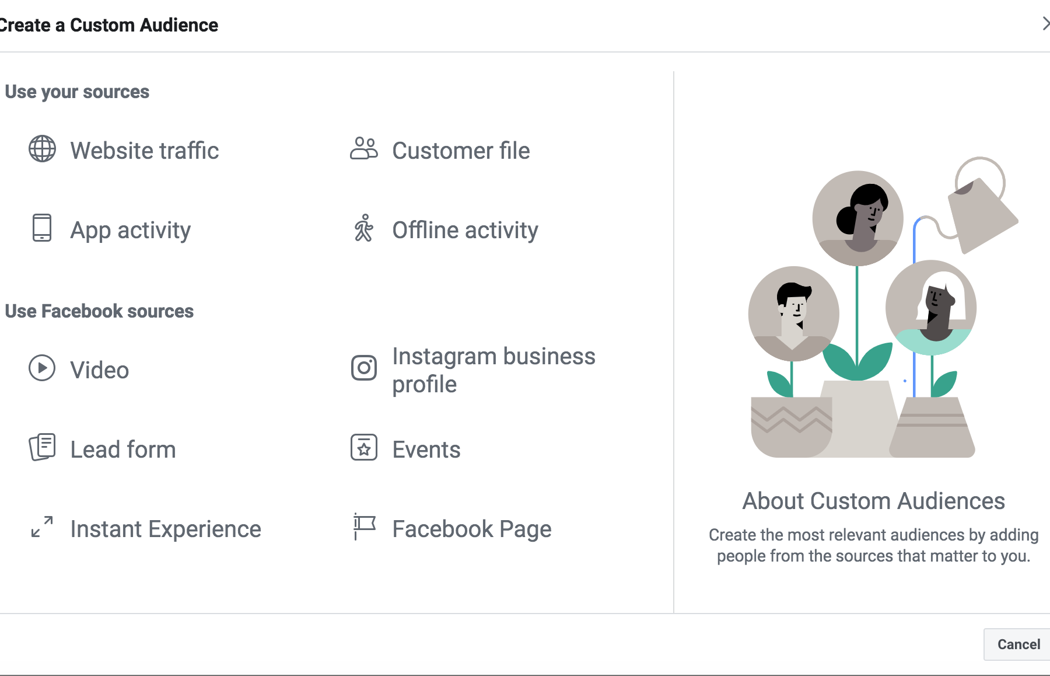Click the starred calendar Events icon
1050x676 pixels.
click(364, 447)
